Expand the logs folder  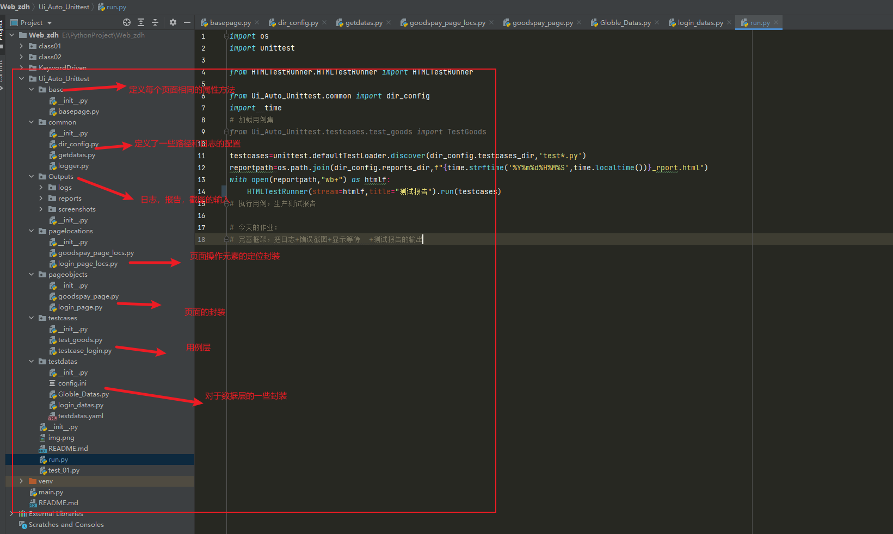click(x=41, y=188)
